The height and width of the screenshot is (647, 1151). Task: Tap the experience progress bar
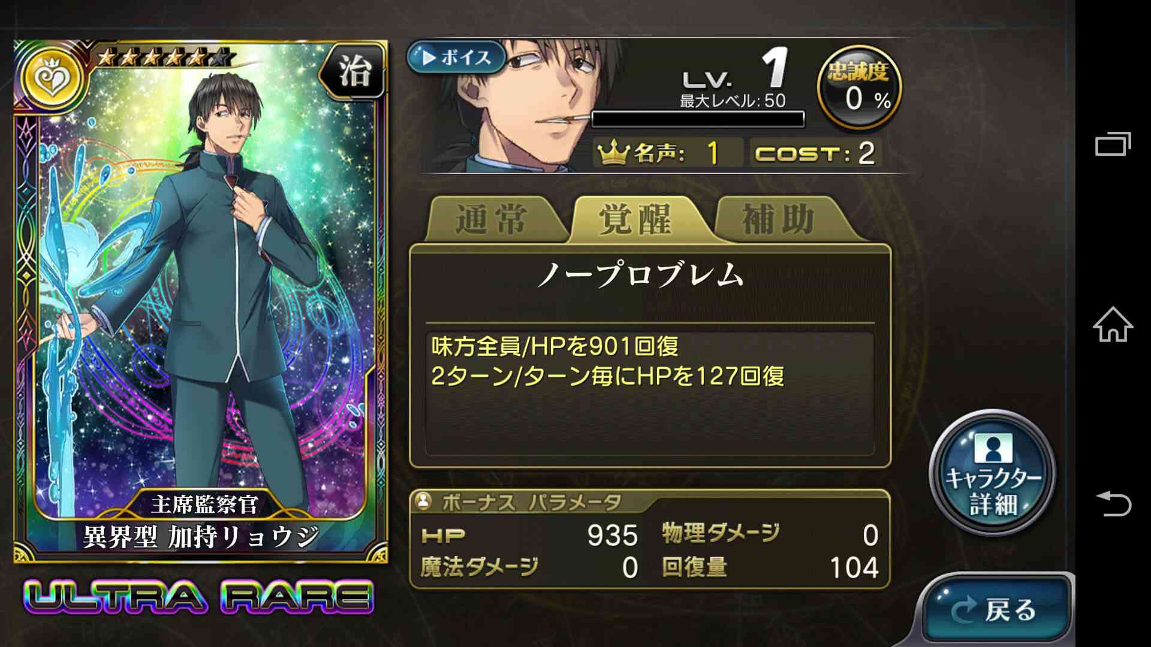697,119
